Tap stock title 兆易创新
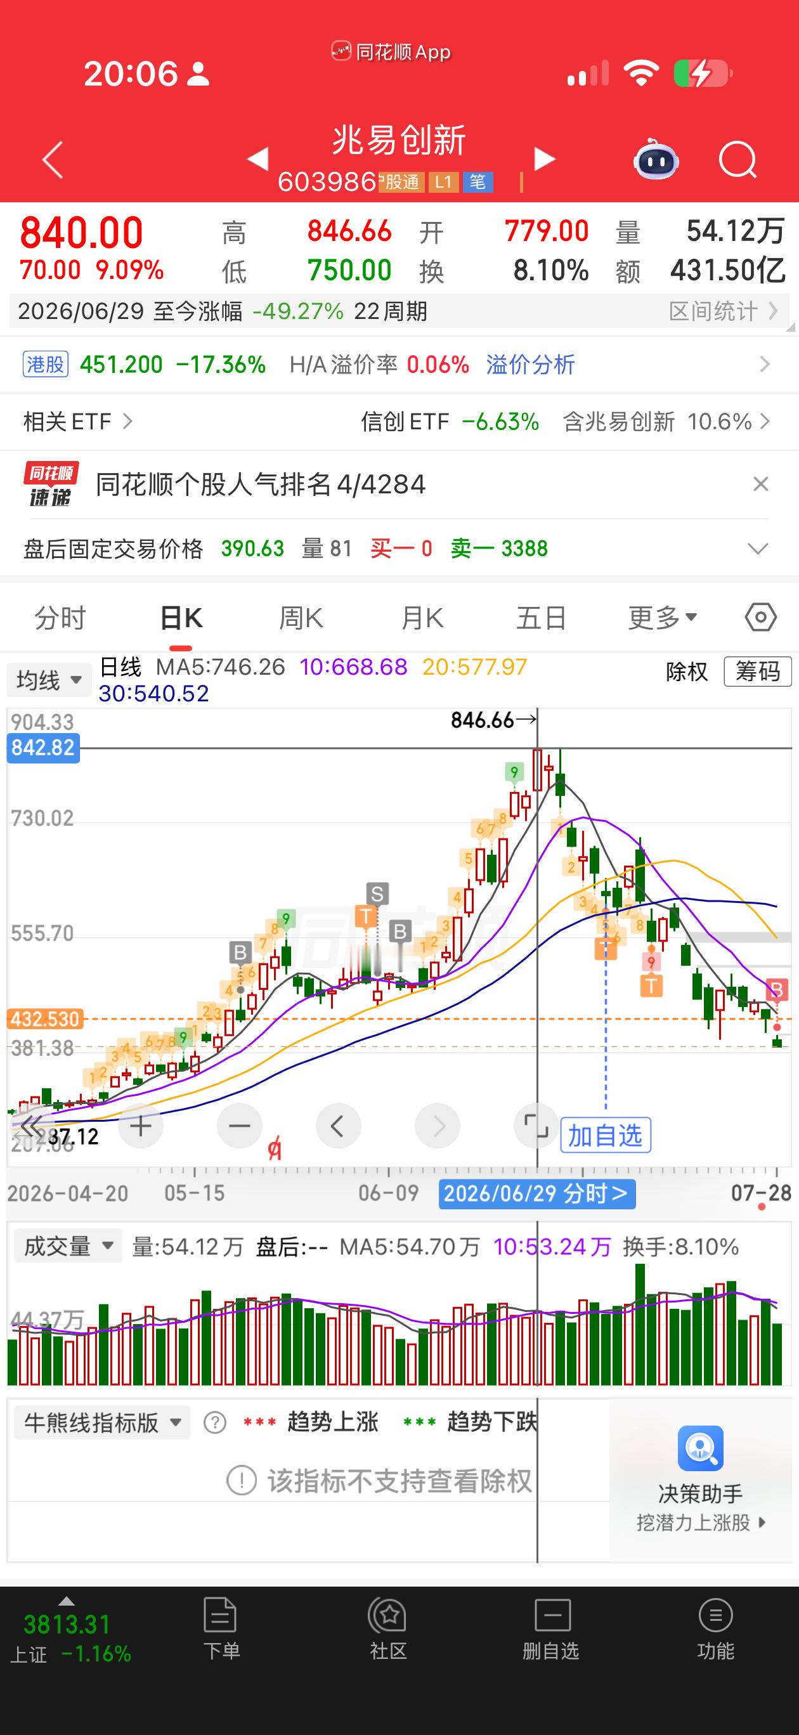The width and height of the screenshot is (799, 1735). (x=399, y=141)
